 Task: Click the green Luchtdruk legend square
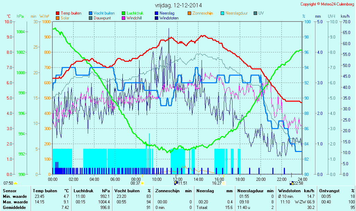[124, 14]
